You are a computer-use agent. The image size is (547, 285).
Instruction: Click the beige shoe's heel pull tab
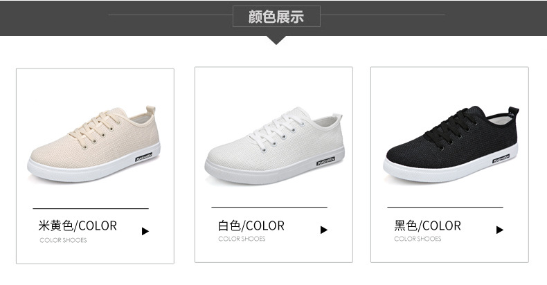click(x=151, y=109)
